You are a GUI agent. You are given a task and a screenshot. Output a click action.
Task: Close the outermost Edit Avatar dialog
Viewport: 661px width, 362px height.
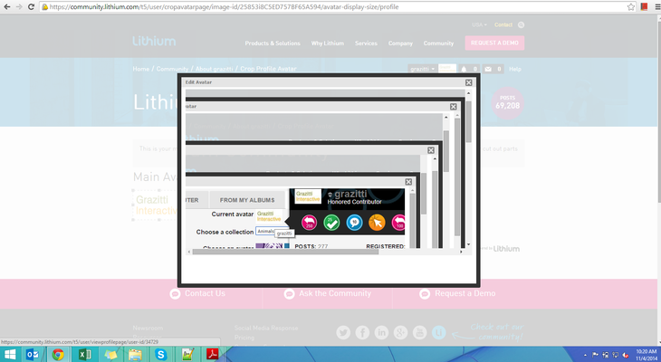tap(468, 82)
